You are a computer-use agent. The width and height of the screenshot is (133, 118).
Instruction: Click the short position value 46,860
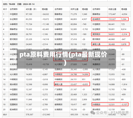(x=111, y=39)
